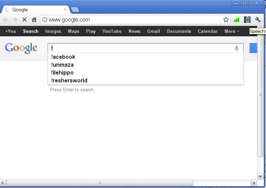Viewport: 266px width, 188px height.
Task: Choose the filehippo autocomplete suggestion
Action: (x=62, y=72)
